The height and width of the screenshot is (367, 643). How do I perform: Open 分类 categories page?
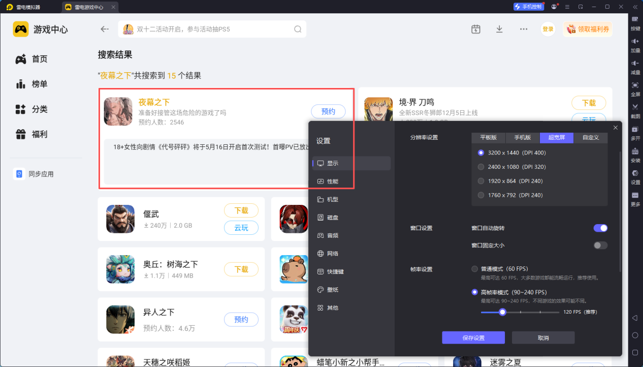(x=31, y=109)
